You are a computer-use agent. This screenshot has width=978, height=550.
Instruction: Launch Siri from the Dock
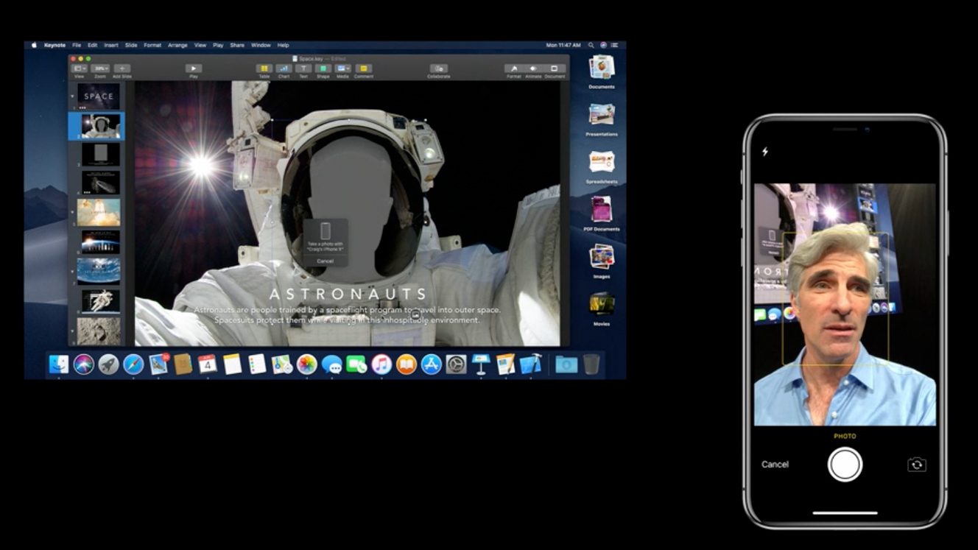(x=84, y=364)
